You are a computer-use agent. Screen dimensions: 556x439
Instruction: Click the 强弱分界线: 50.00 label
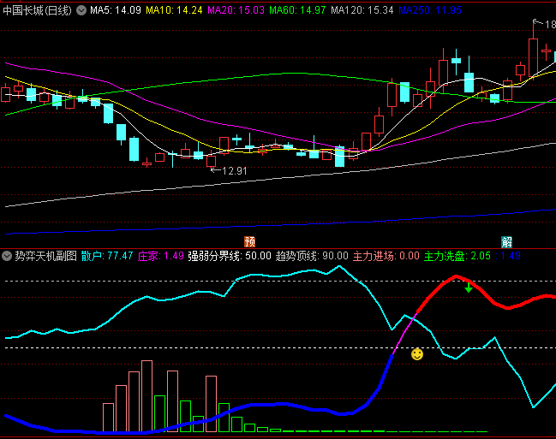pos(230,256)
